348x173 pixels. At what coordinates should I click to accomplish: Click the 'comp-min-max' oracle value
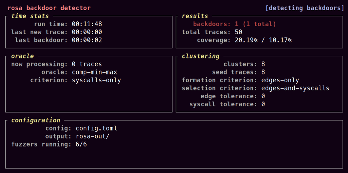94,72
